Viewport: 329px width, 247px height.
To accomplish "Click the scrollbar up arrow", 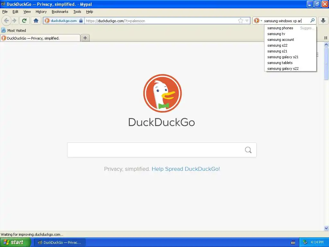I will click(326, 44).
